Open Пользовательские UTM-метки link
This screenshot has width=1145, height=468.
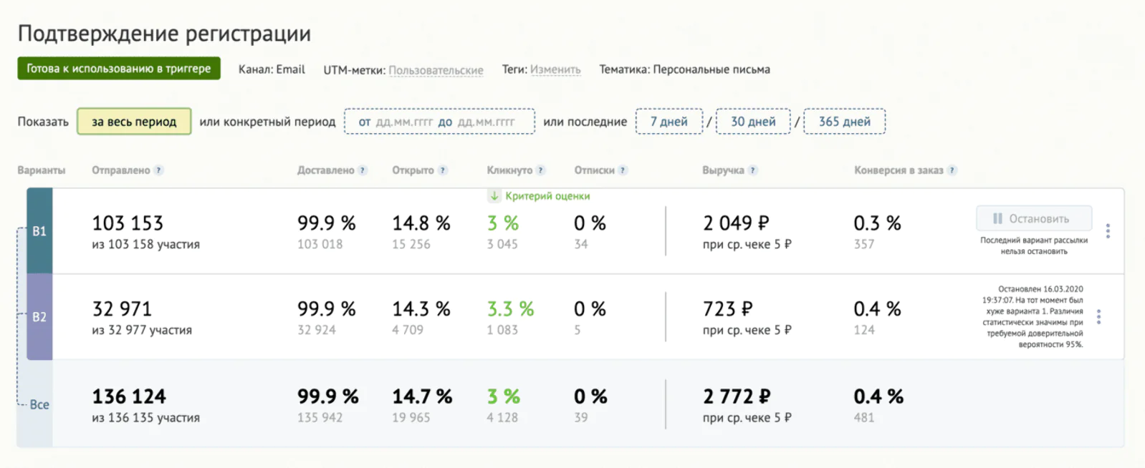pos(436,70)
